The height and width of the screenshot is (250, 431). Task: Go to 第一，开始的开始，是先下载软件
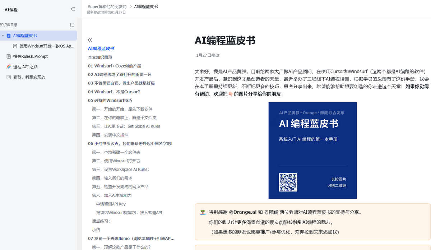point(122,109)
